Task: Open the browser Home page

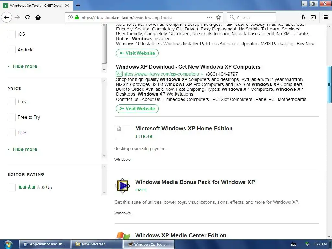Action: coord(38,17)
